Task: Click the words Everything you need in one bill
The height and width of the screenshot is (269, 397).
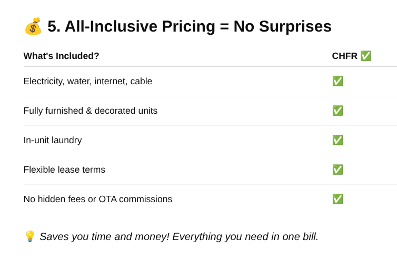Action: click(x=245, y=236)
